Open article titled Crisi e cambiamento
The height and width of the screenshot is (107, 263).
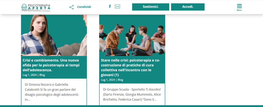(x=51, y=65)
